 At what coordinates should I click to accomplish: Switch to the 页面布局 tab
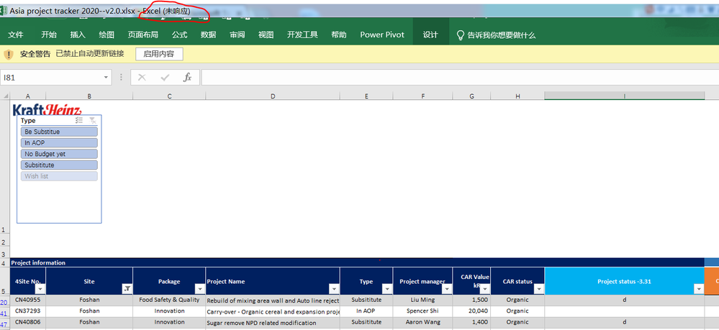[143, 35]
